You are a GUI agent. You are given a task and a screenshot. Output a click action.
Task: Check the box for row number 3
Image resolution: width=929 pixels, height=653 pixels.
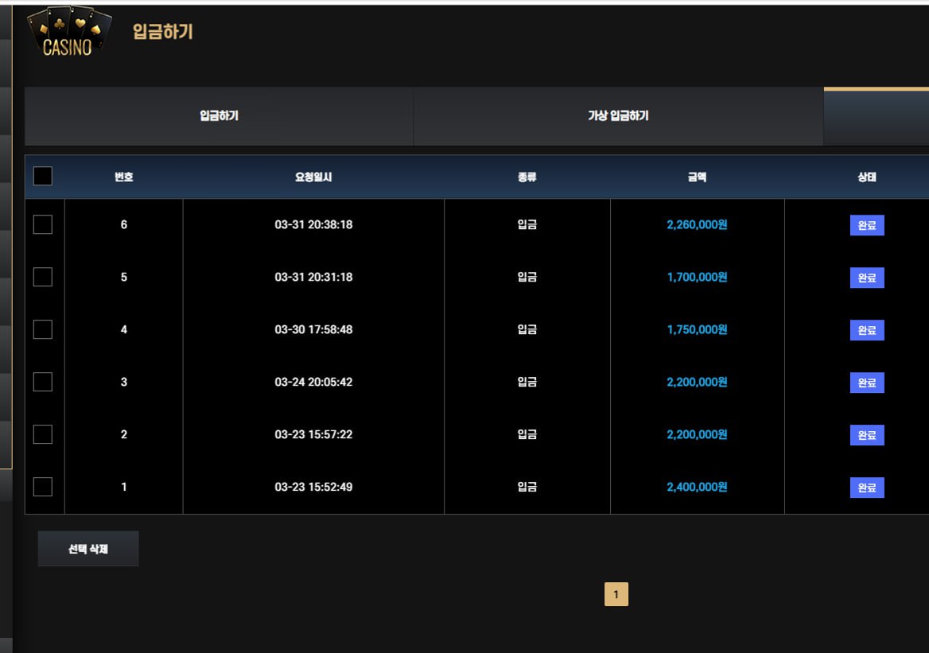point(43,383)
